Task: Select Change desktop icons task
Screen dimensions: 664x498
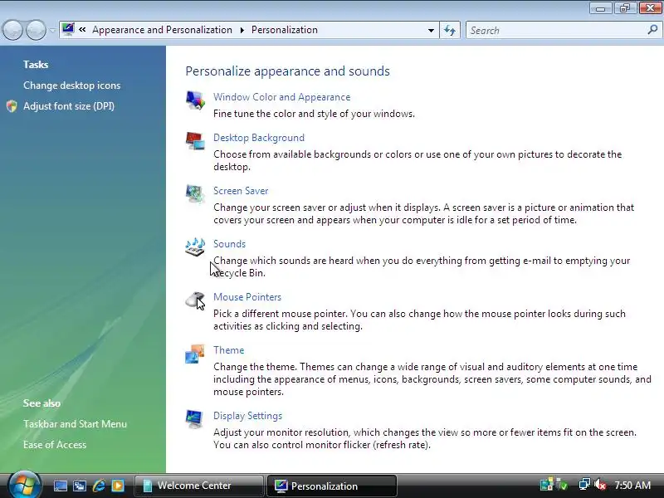Action: tap(71, 85)
